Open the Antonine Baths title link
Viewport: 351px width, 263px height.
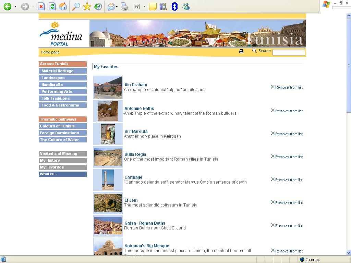click(x=139, y=109)
